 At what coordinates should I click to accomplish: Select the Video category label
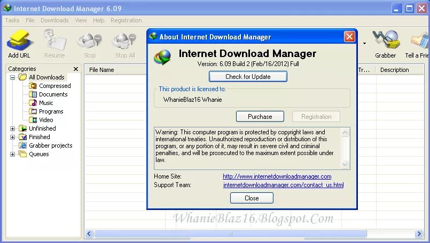pos(46,120)
